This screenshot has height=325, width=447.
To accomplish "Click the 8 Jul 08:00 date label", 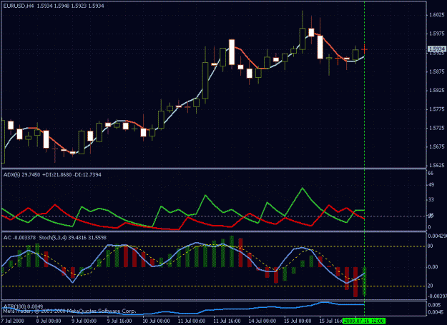I will 49,321.
